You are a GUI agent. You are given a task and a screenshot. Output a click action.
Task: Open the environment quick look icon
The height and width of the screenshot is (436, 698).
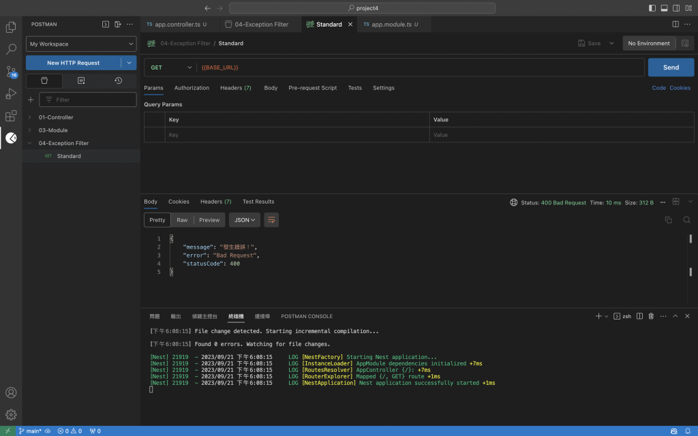point(685,43)
